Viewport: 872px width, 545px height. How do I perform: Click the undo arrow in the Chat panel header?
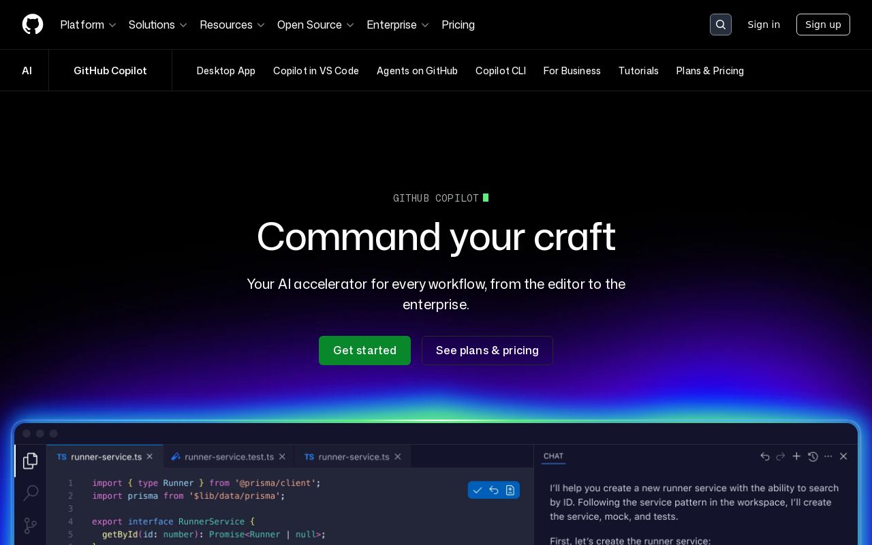(765, 456)
